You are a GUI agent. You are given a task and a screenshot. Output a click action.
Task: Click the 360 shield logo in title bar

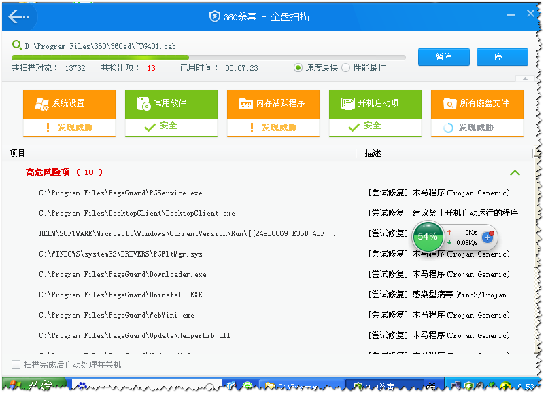[x=215, y=17]
